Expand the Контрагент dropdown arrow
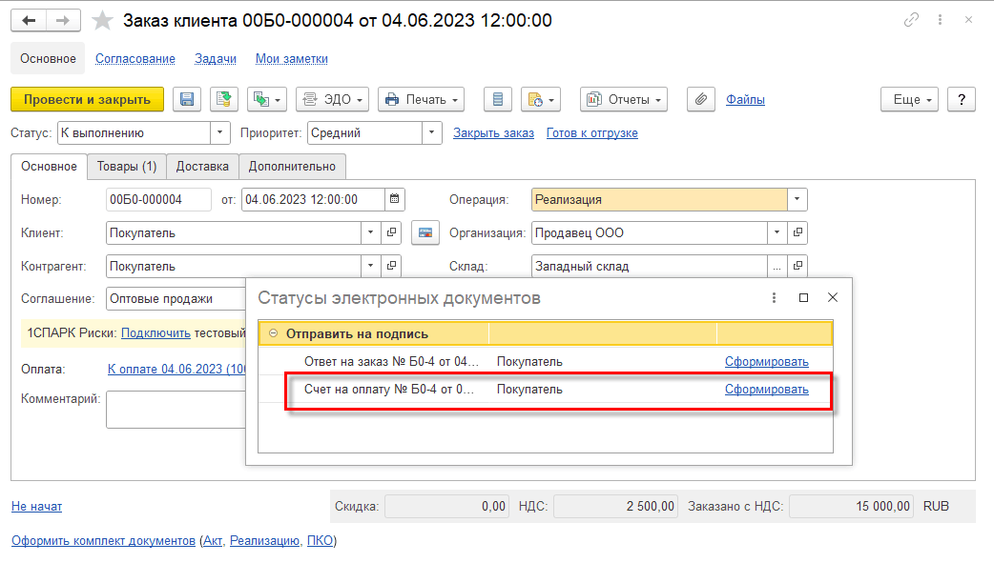994x563 pixels. [370, 266]
